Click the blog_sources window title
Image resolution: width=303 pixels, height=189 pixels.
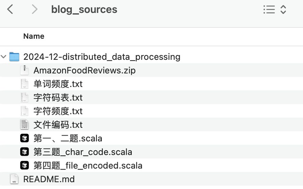pos(84,10)
